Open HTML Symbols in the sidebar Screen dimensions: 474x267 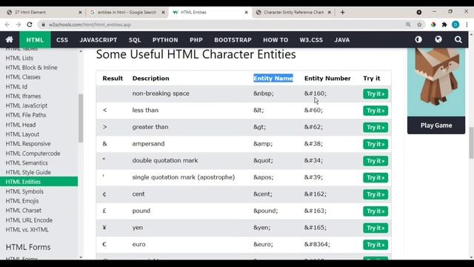coord(24,191)
